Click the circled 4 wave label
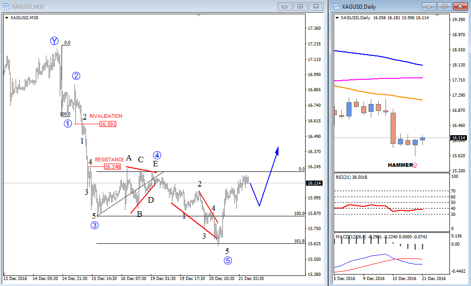This screenshot has height=286, width=471. (157, 155)
